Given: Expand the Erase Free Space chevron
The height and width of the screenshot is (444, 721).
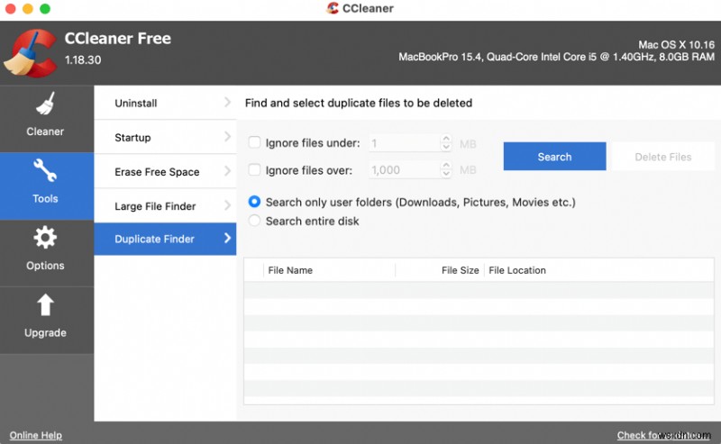Looking at the screenshot, I should [227, 171].
